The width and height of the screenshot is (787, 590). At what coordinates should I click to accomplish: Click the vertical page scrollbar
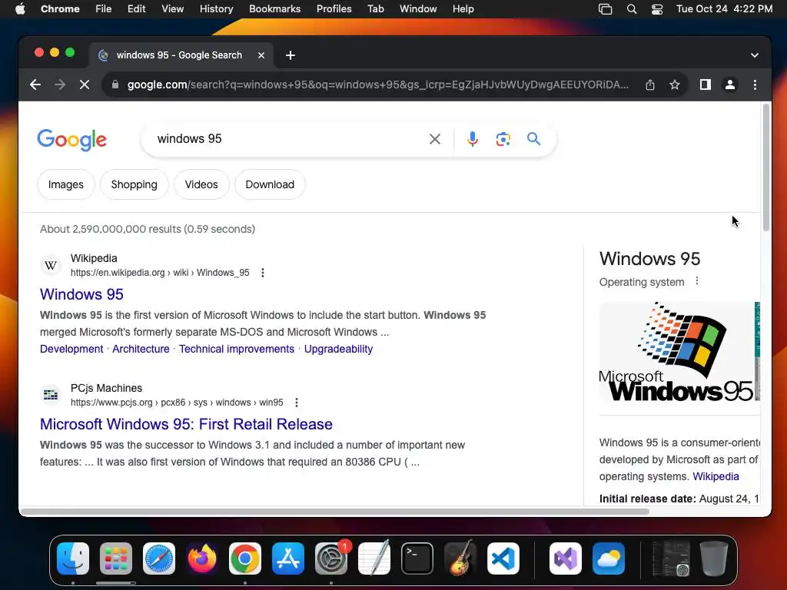tap(766, 168)
